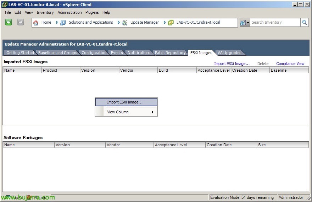Expand the arrow after Update Manager breadcrumb
This screenshot has height=202, width=312.
[165, 22]
